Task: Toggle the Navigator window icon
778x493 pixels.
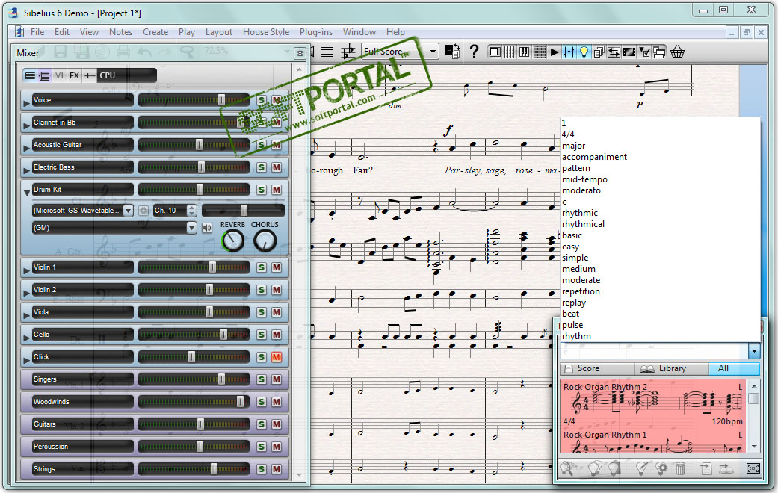Action: click(495, 52)
